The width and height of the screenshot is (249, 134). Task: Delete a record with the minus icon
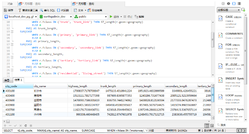pos(10,125)
